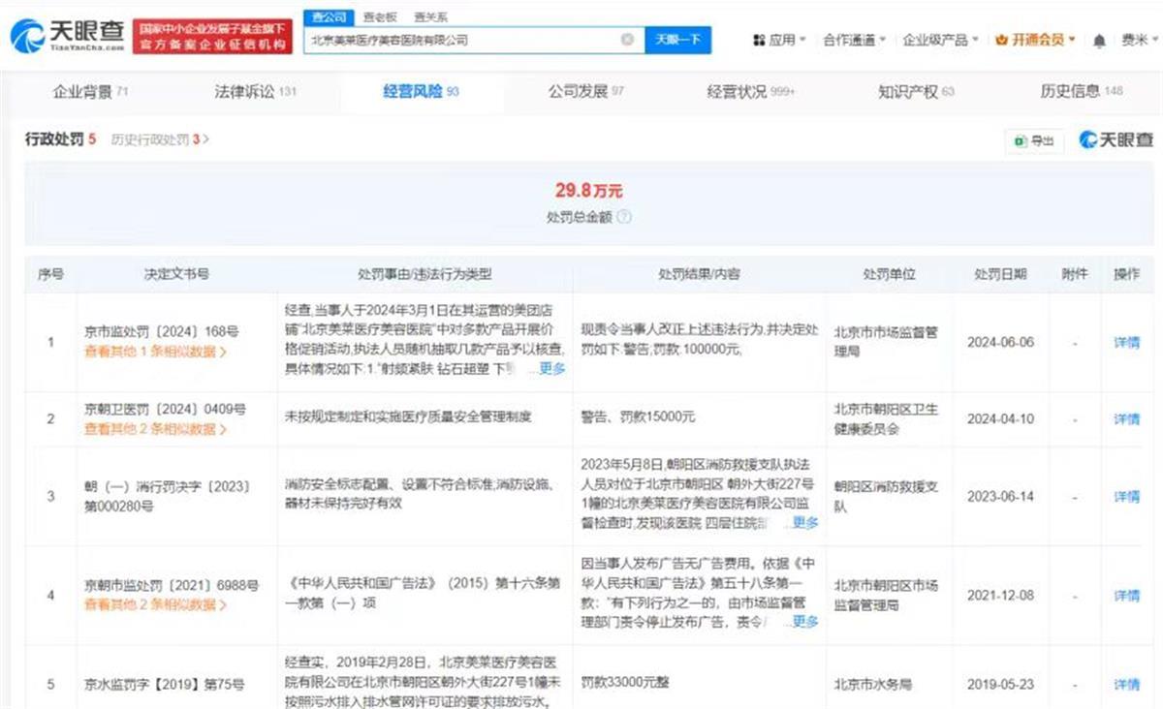Clear the search box with X icon
Screen dimensions: 1163x709
pyautogui.click(x=627, y=40)
